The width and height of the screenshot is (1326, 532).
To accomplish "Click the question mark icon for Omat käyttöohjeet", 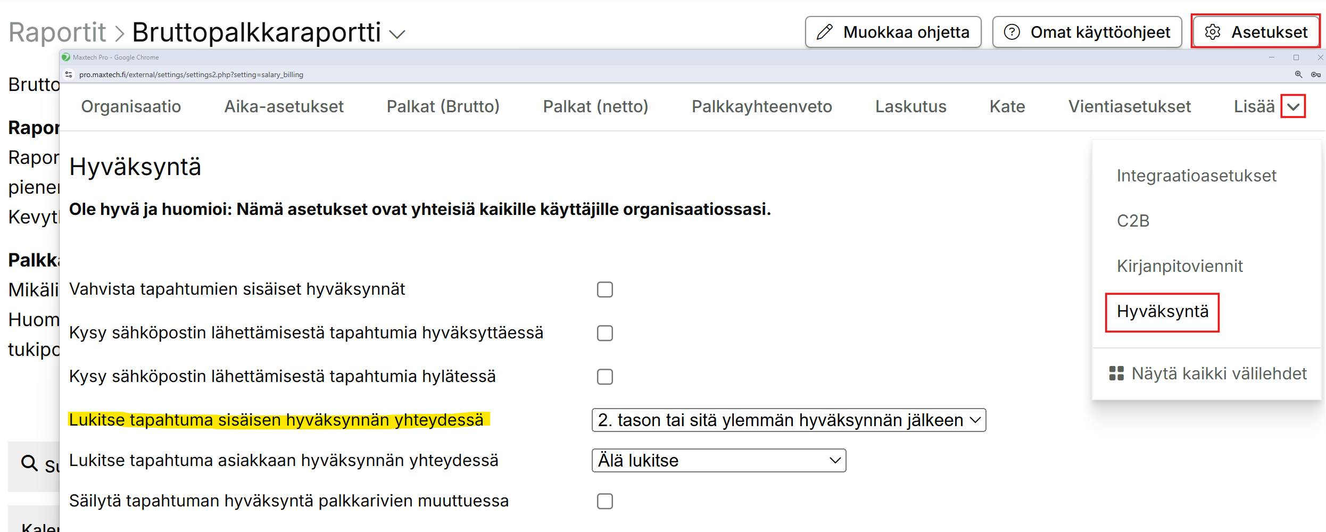I will click(x=1012, y=32).
